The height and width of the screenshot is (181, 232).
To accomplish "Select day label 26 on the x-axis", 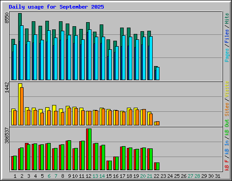I will tap(184, 176).
